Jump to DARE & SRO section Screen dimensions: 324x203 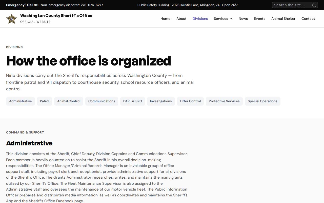[x=133, y=101]
